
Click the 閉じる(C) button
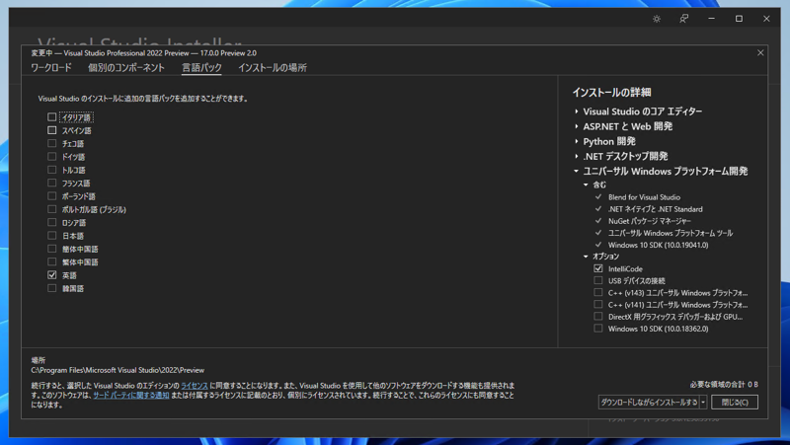[x=735, y=403]
